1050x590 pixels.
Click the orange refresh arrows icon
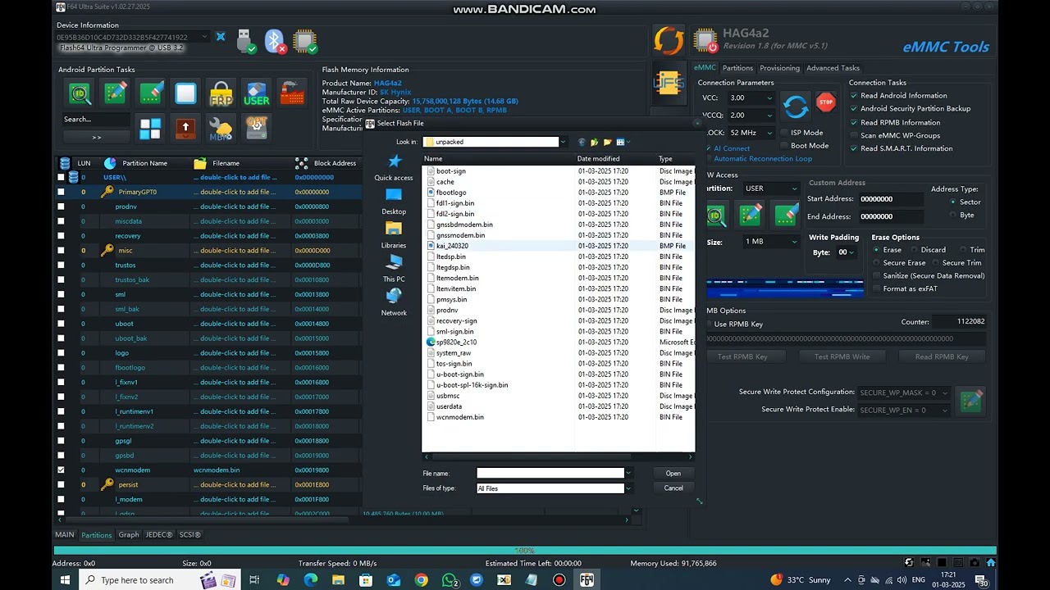(x=669, y=40)
